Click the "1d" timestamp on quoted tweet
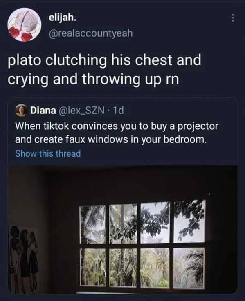Image resolution: width=245 pixels, height=301 pixels. (119, 111)
